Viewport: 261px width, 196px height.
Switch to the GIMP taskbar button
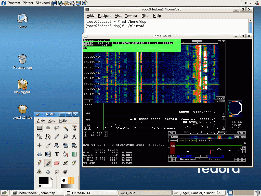(x=145, y=193)
